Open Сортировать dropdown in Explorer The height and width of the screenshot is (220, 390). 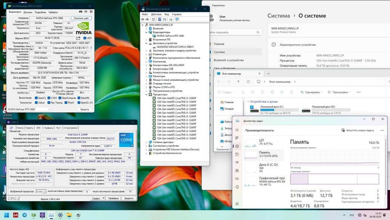click(311, 92)
